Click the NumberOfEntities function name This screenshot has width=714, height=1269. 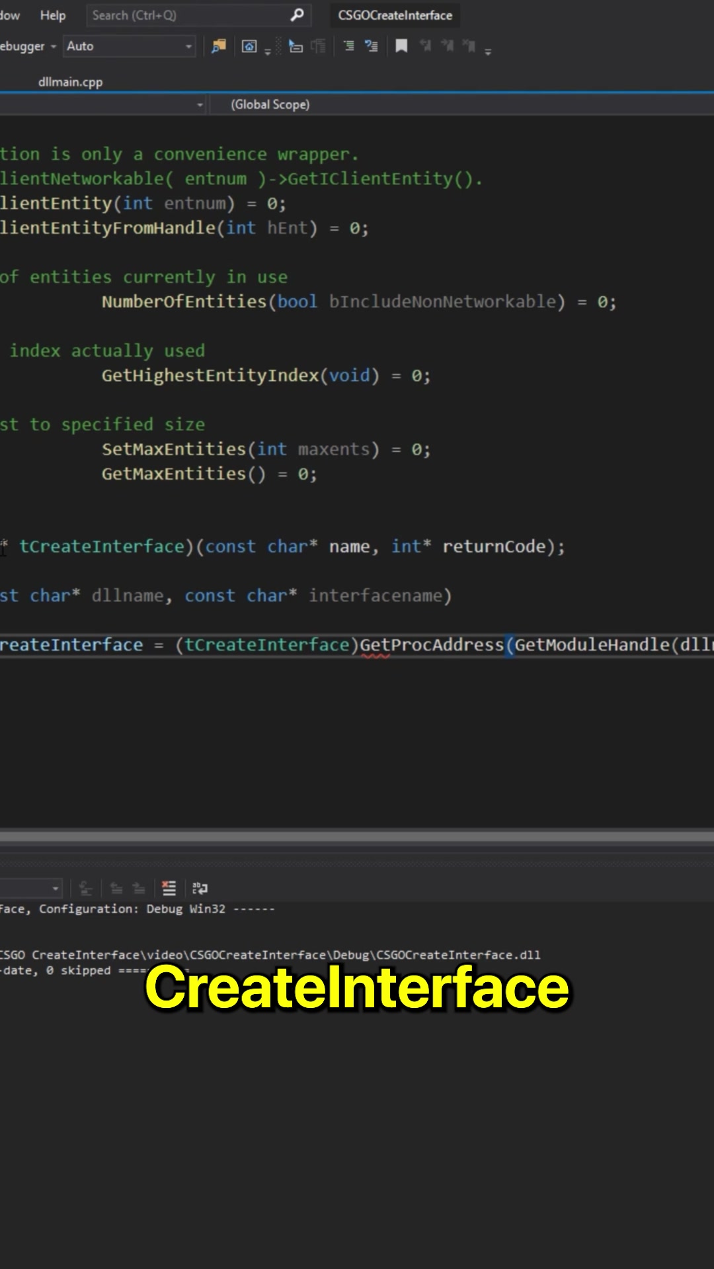pos(184,301)
